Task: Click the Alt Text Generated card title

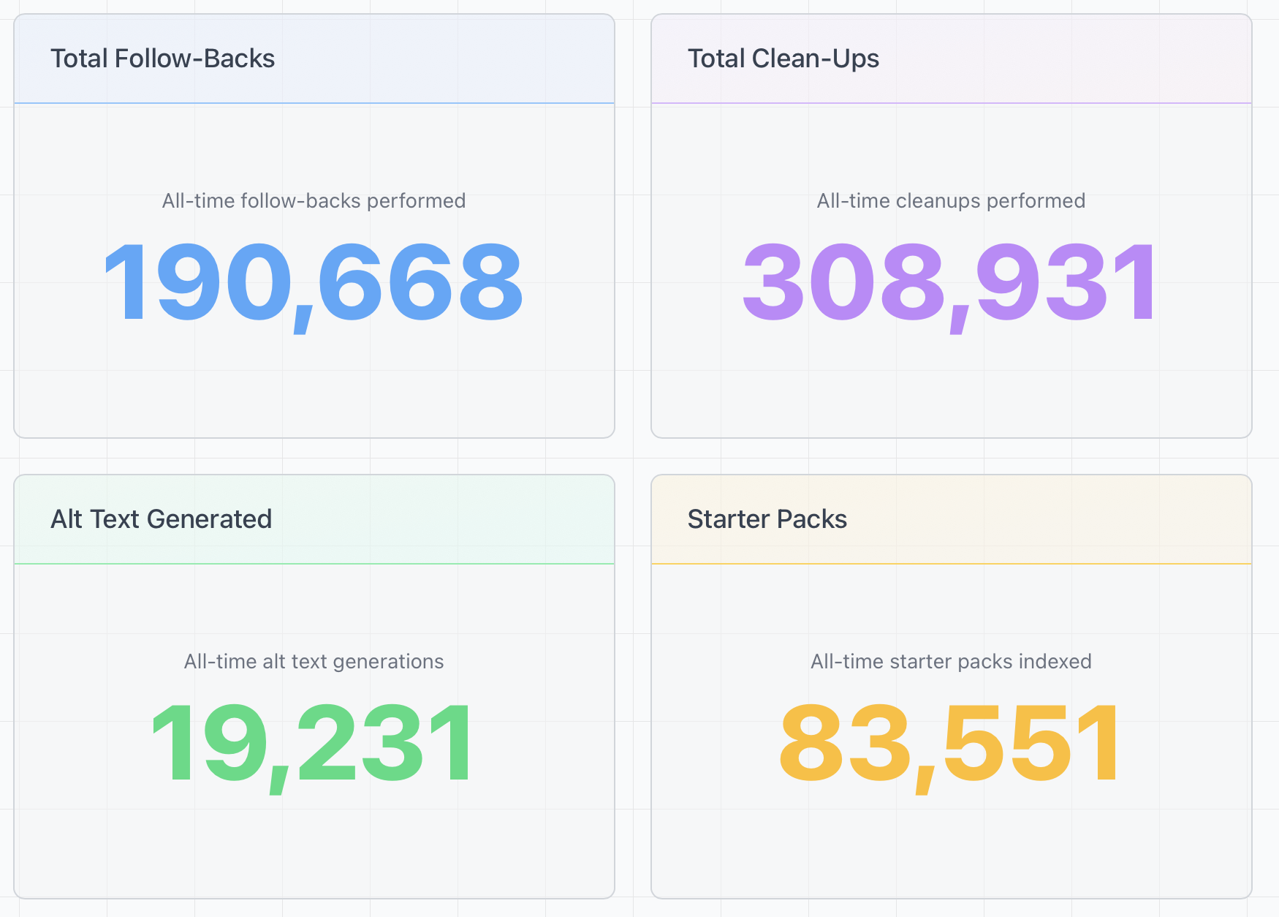Action: pos(161,519)
